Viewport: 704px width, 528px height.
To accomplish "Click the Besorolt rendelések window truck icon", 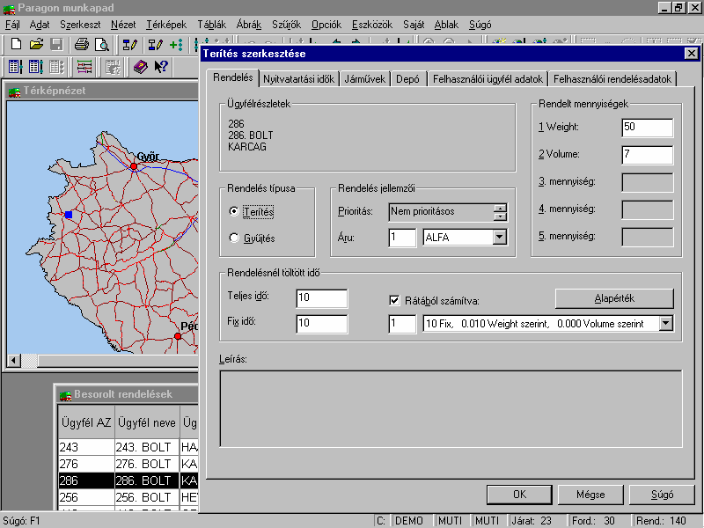I will [x=65, y=394].
